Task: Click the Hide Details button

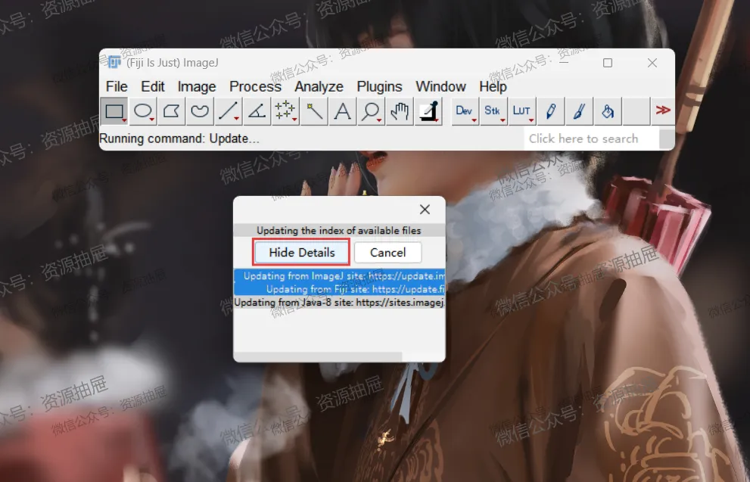Action: [301, 253]
